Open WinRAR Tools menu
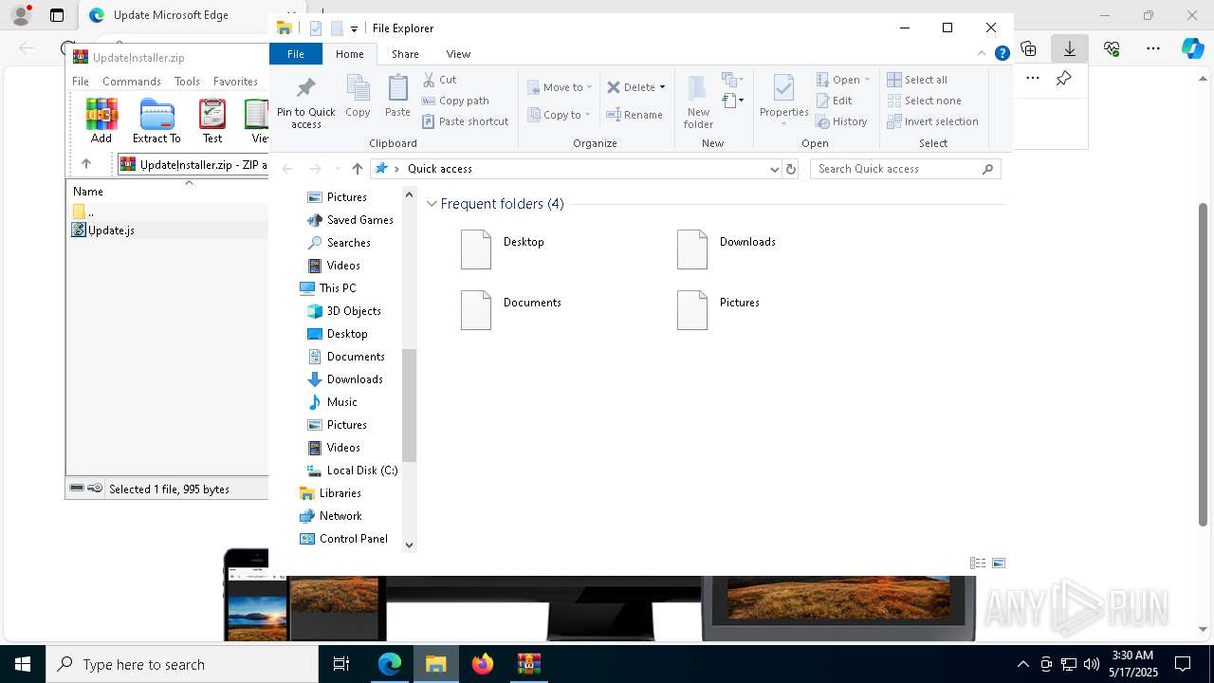 coord(187,82)
